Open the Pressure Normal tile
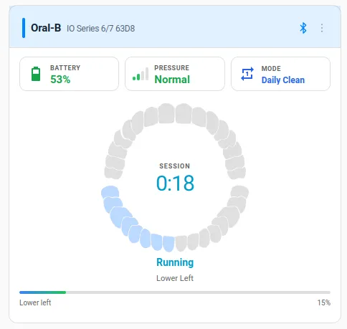 (175, 74)
